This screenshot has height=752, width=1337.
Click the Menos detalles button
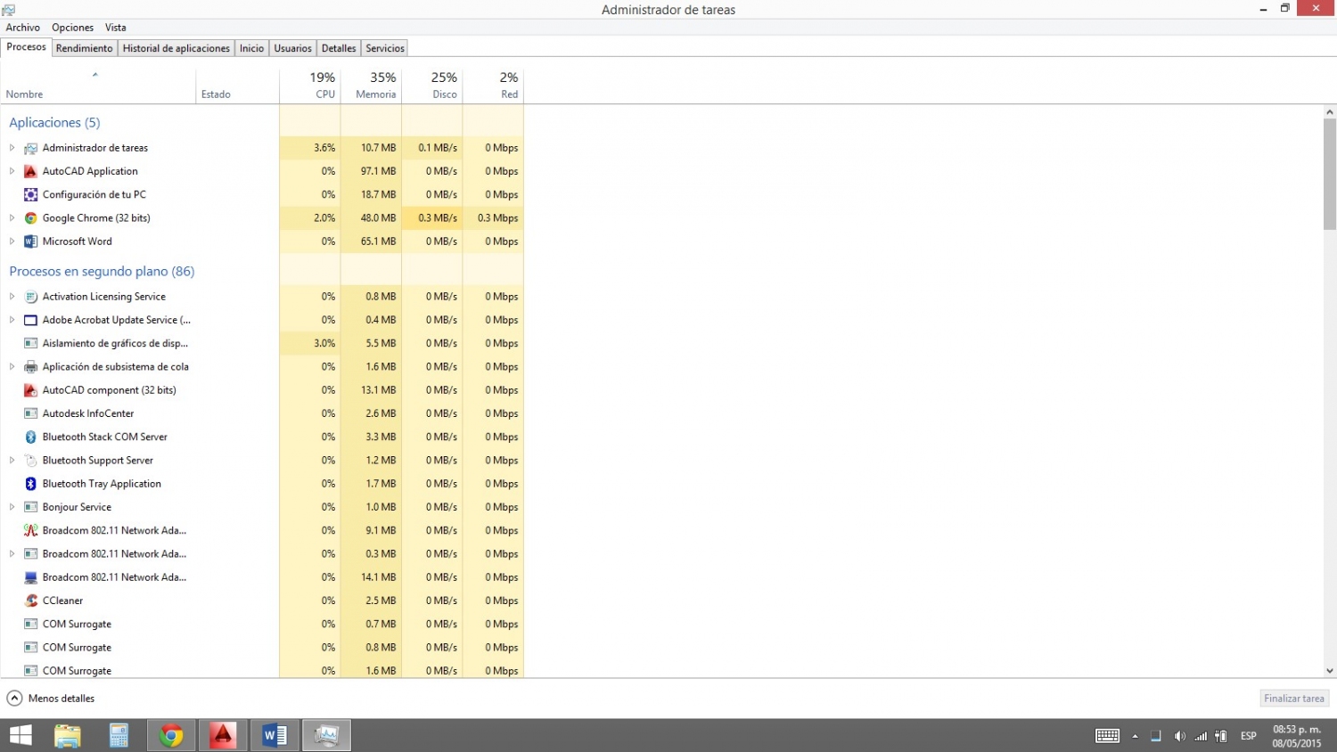pyautogui.click(x=51, y=699)
